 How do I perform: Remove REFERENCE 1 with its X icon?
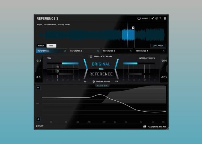65,51
